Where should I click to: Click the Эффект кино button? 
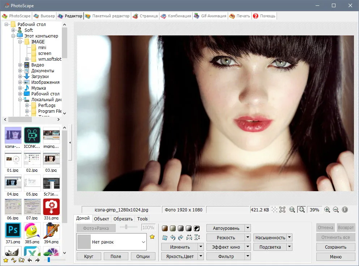226,247
